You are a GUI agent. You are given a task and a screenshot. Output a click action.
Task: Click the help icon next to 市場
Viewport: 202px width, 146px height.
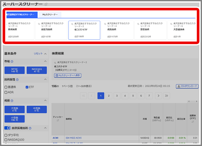(x=12, y=62)
